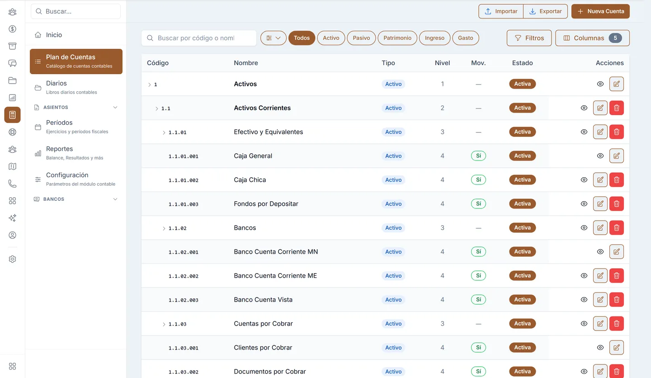Delete the Banco Cuenta Vista account
This screenshot has width=651, height=378.
pyautogui.click(x=617, y=300)
